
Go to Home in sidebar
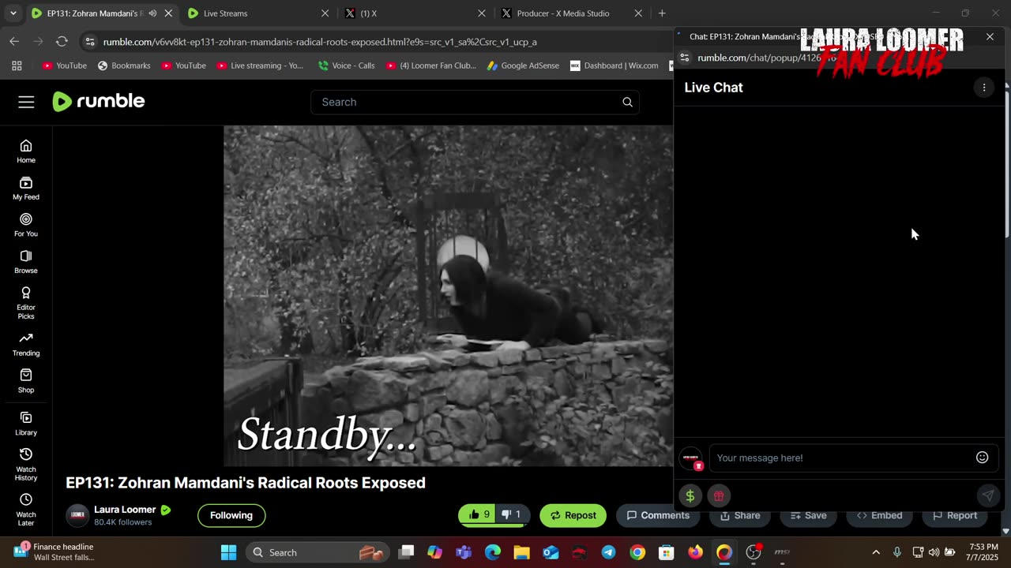point(26,151)
